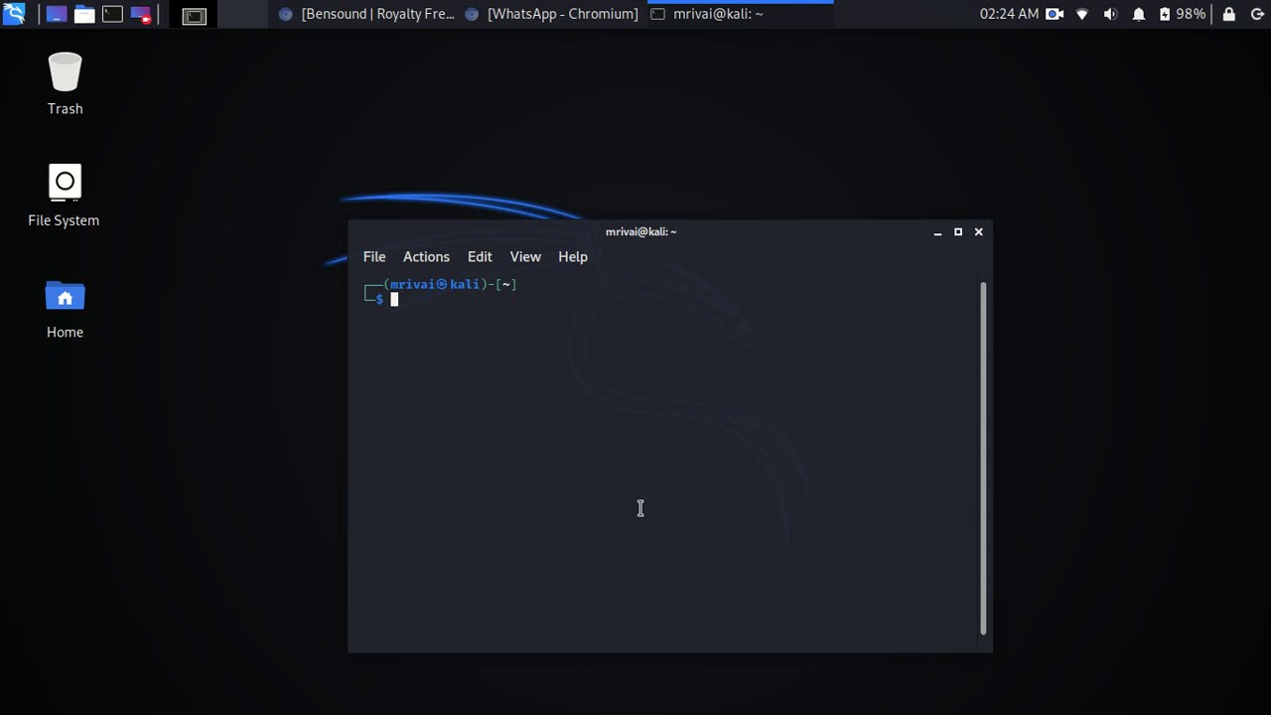Switch to WhatsApp Chromium window

coord(551,14)
